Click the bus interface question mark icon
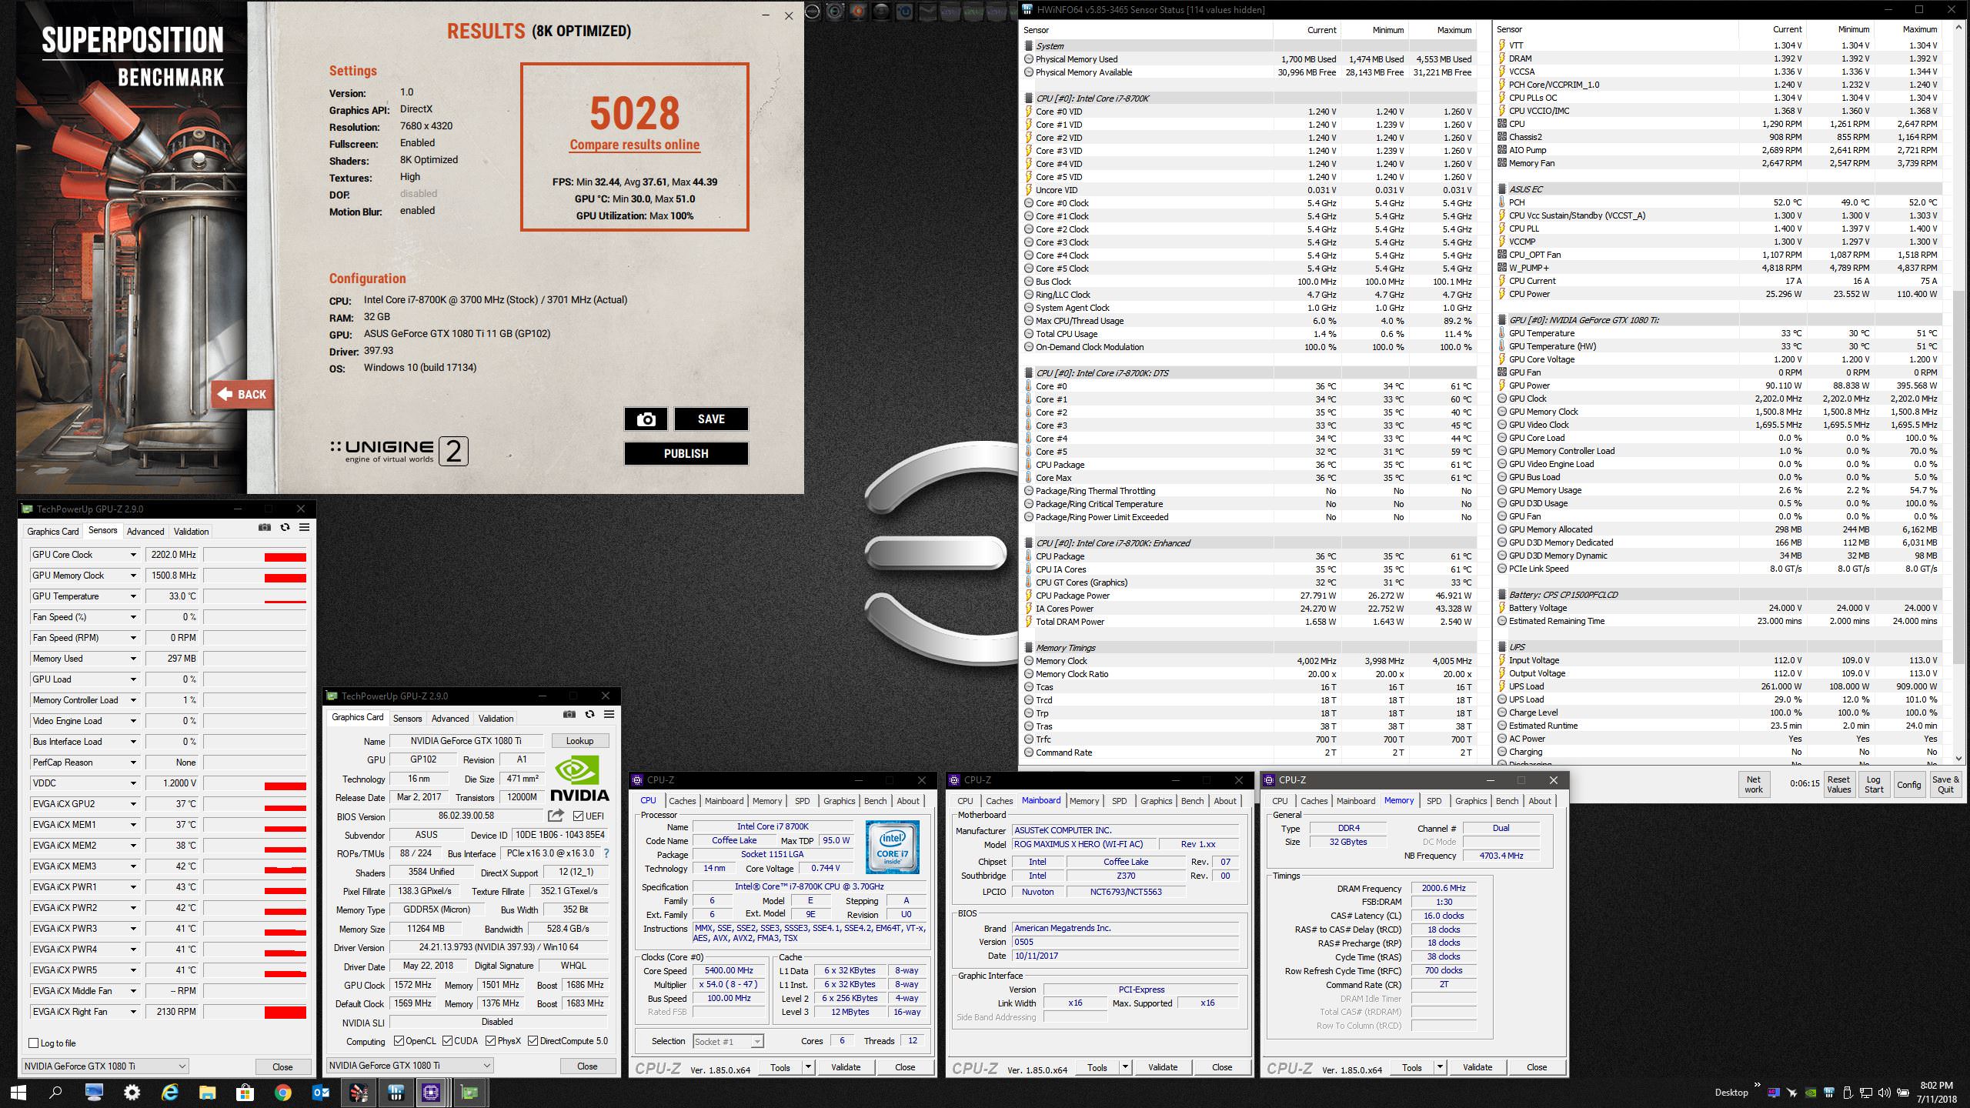Image resolution: width=1970 pixels, height=1108 pixels. point(606,853)
